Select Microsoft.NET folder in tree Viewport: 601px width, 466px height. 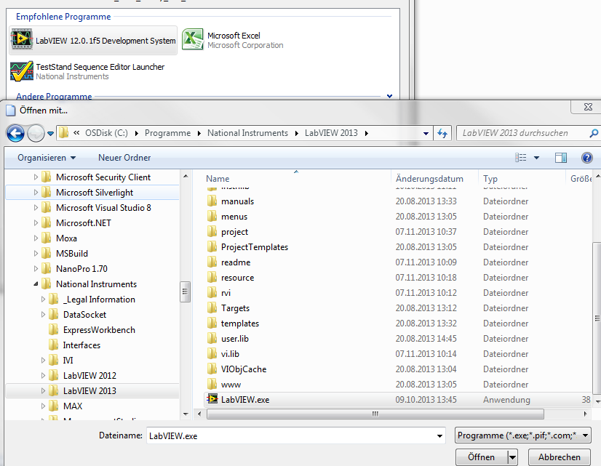(83, 223)
